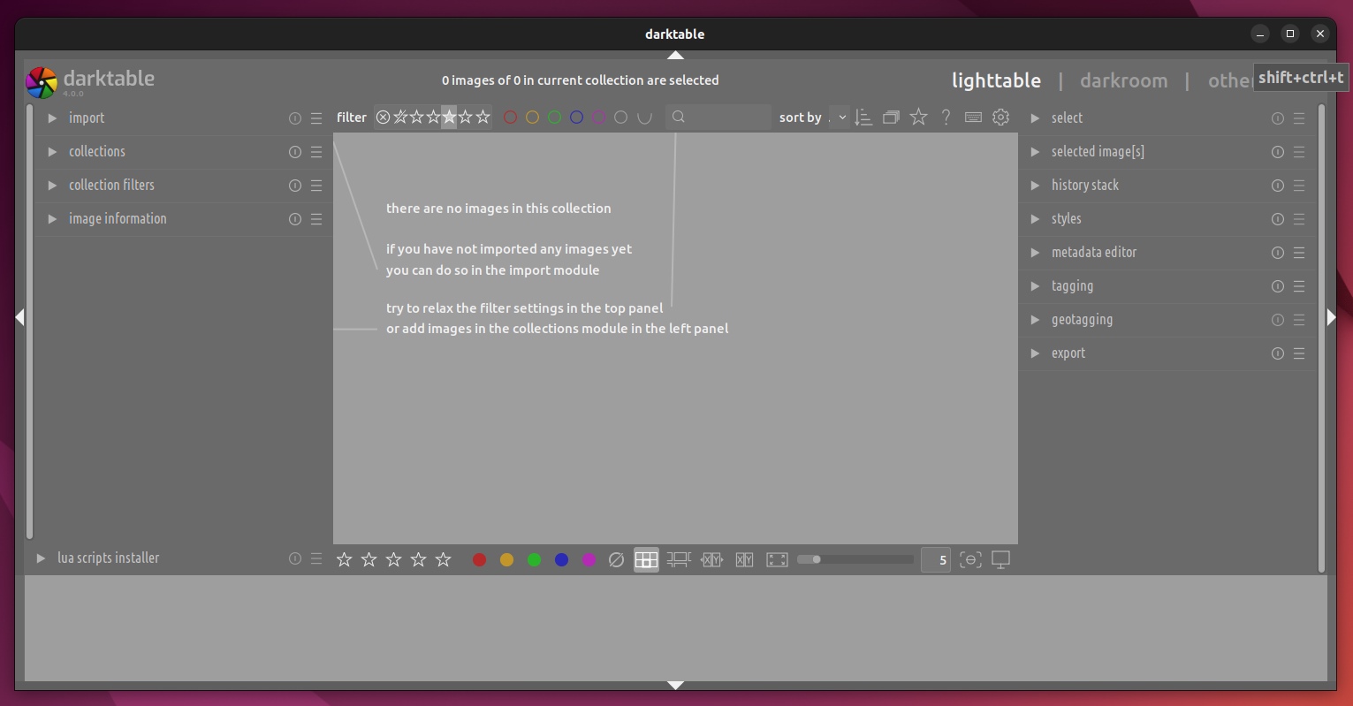
Task: Open the keyboard shortcuts mapping icon
Action: pos(973,118)
